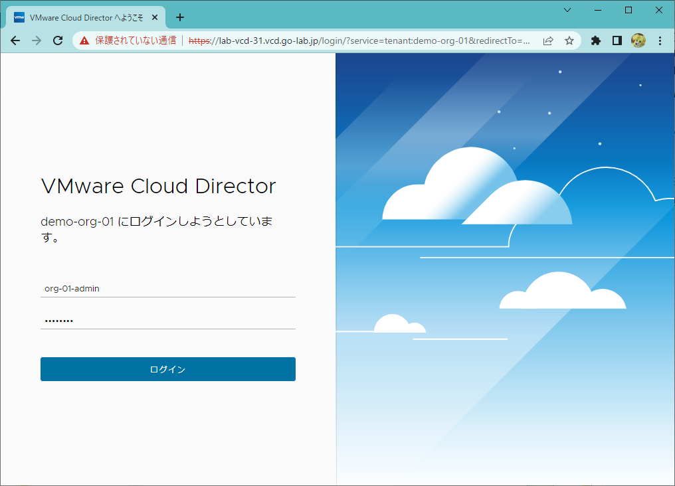Toggle the browser side panel icon
This screenshot has width=675, height=486.
pyautogui.click(x=617, y=41)
